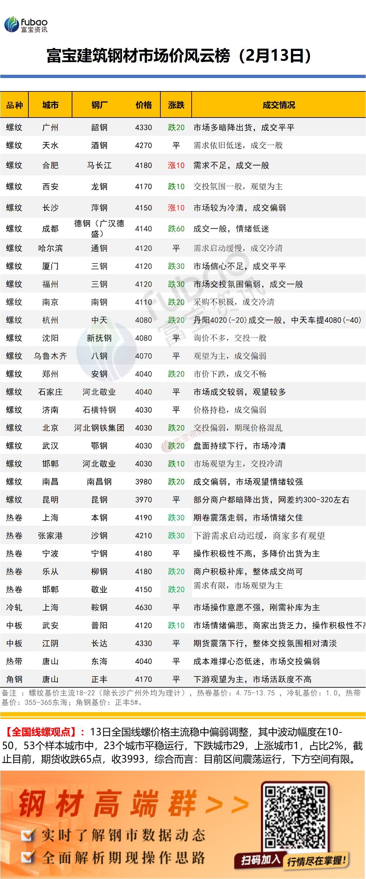This screenshot has height=879, width=366.
Task: Click the 沙钢 mill cell
Action: (x=99, y=536)
